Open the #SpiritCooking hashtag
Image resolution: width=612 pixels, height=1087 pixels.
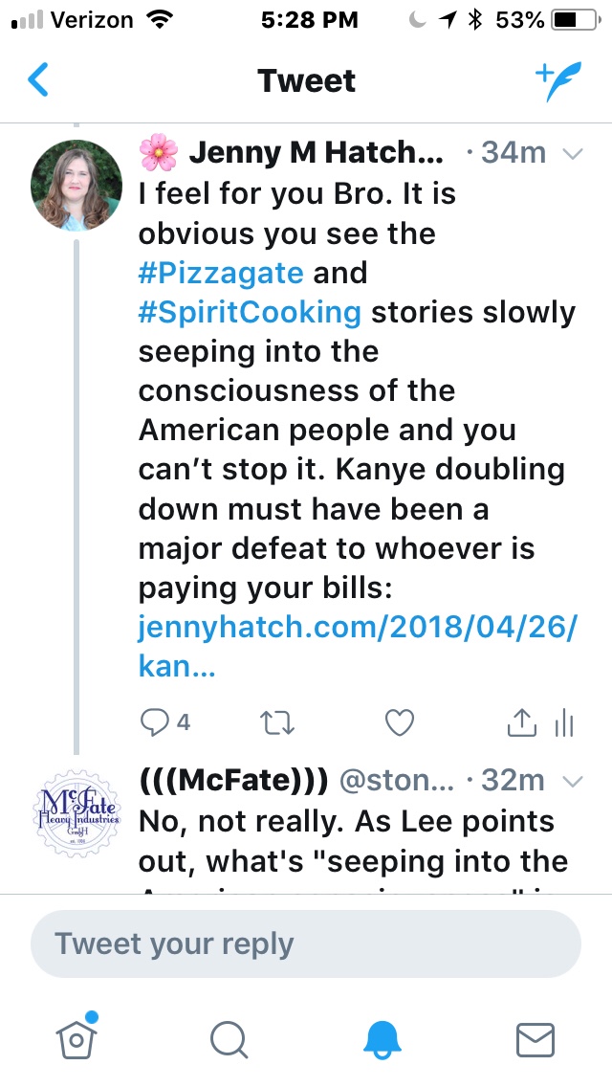251,312
